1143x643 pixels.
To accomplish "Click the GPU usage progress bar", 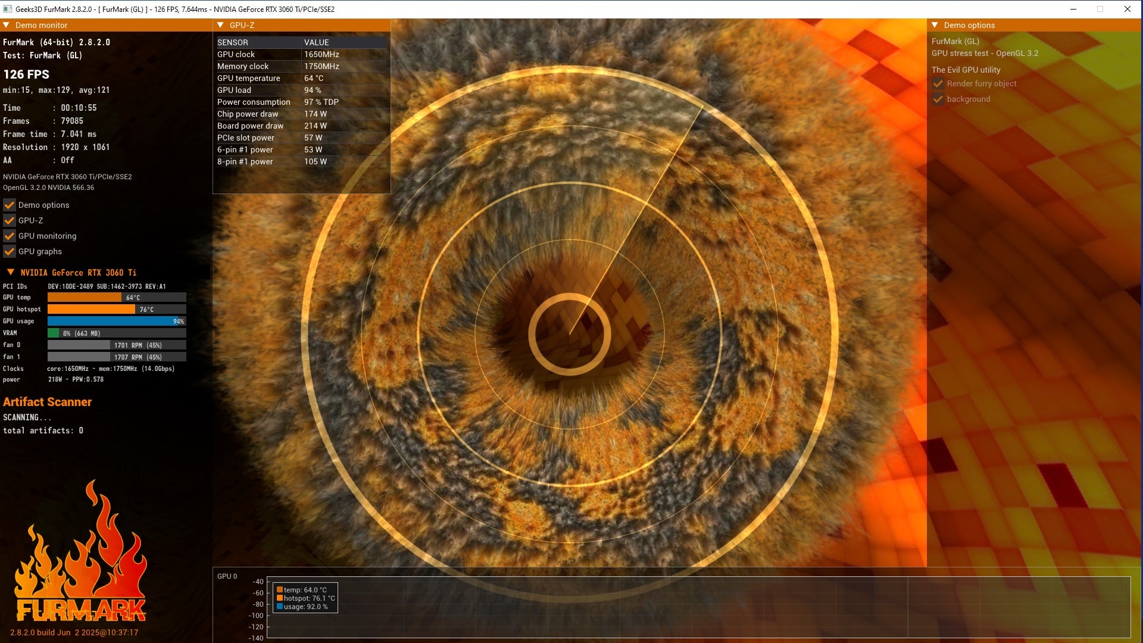I will pyautogui.click(x=117, y=321).
